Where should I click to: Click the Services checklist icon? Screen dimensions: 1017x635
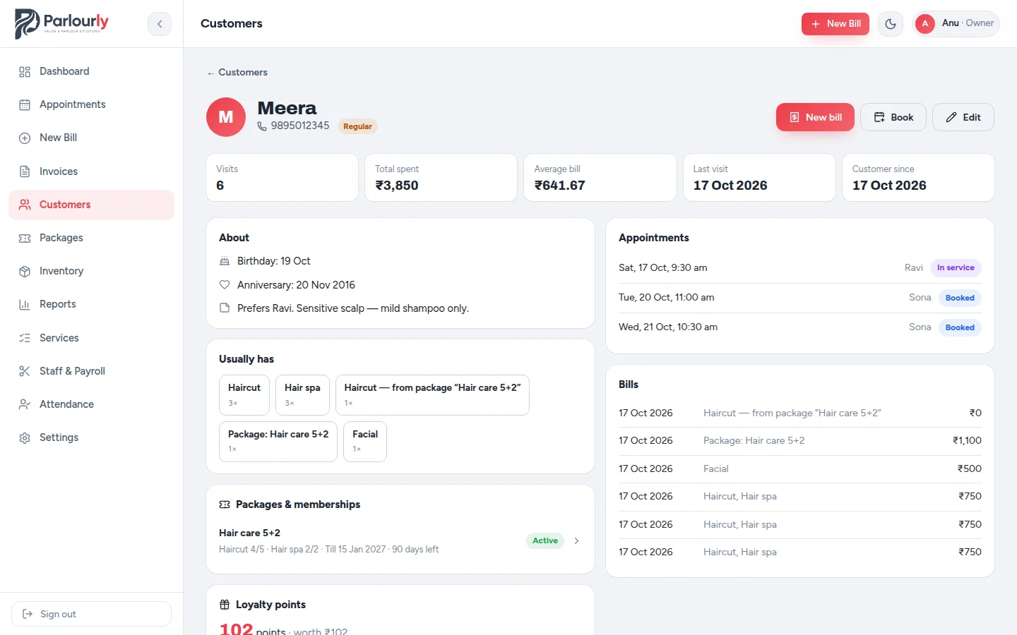pos(25,338)
